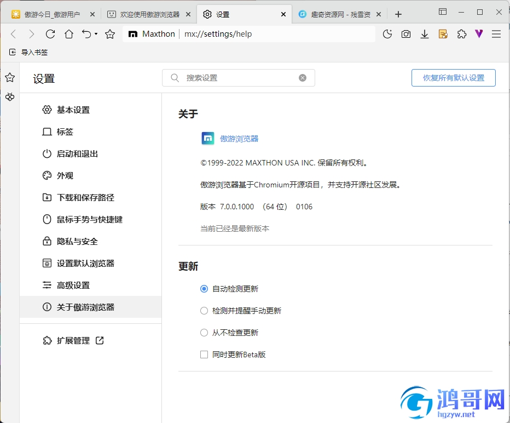Viewport: 510px width, 423px height.
Task: Open the notes icon in the toolbar
Action: click(443, 34)
